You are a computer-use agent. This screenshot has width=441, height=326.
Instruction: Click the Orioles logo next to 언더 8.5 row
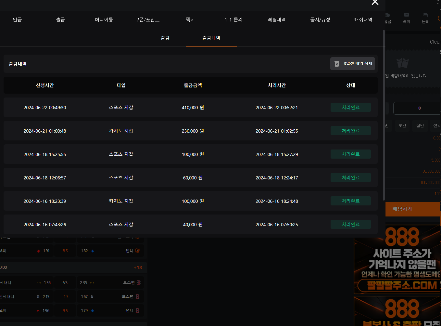point(137,251)
